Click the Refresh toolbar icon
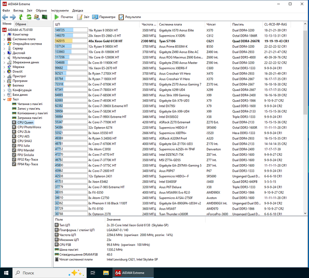 coord(29,17)
